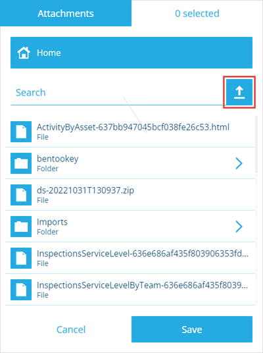Select the ds-20221031T130937.zip file icon

pyautogui.click(x=21, y=195)
